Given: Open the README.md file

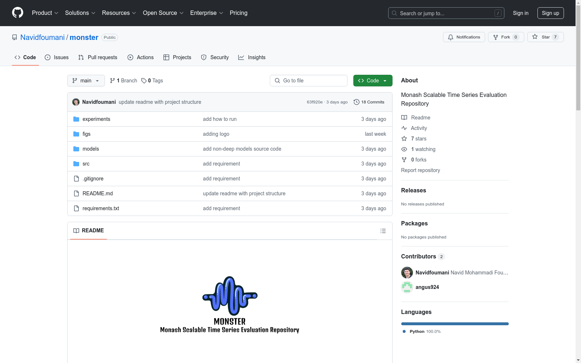Looking at the screenshot, I should point(98,193).
